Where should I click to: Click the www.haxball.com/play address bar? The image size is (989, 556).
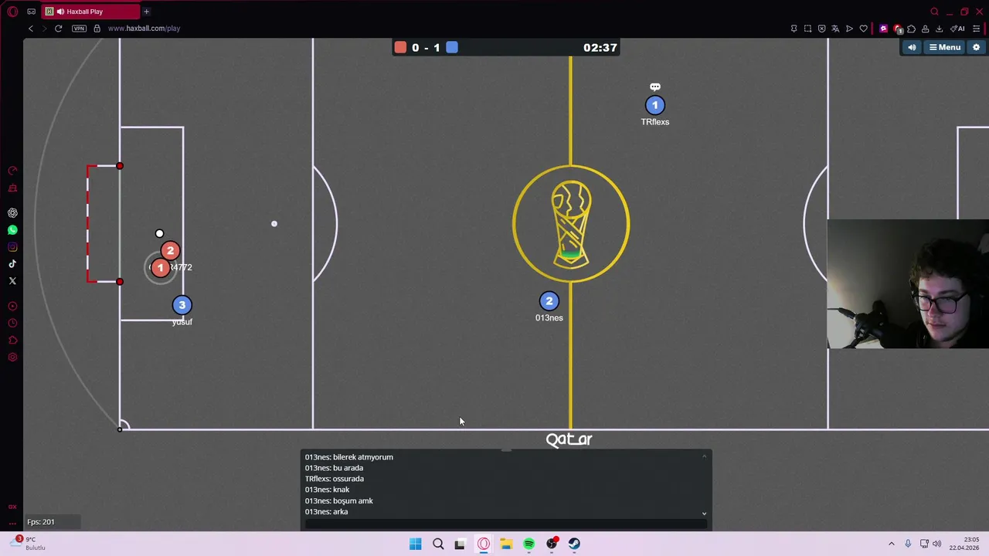[x=144, y=29]
